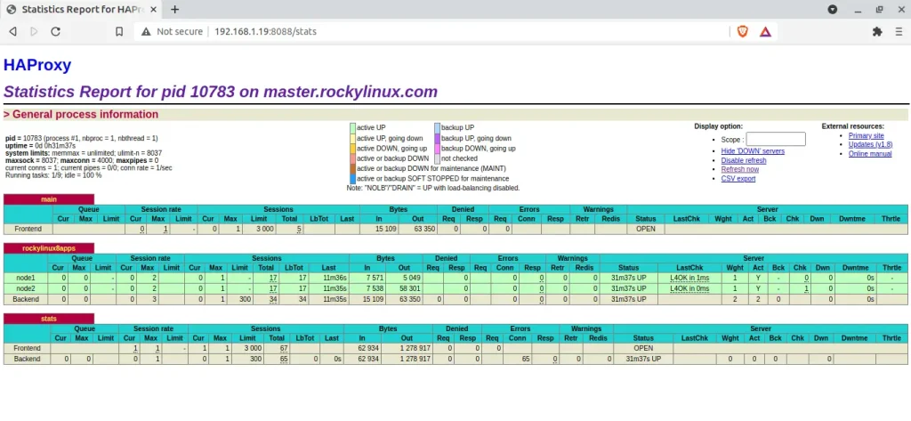Click 'L4OK in 0ms' check for node2

[x=689, y=288]
